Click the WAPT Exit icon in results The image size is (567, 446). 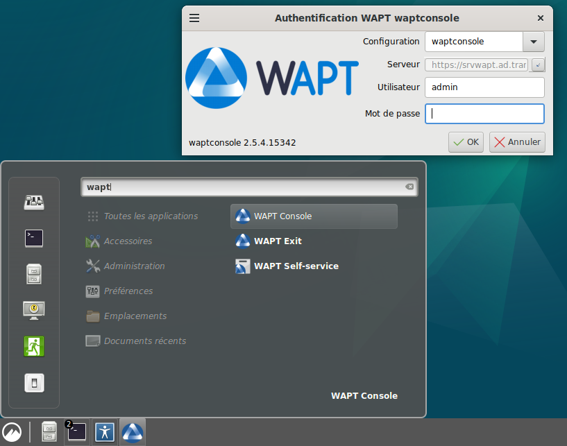[243, 241]
